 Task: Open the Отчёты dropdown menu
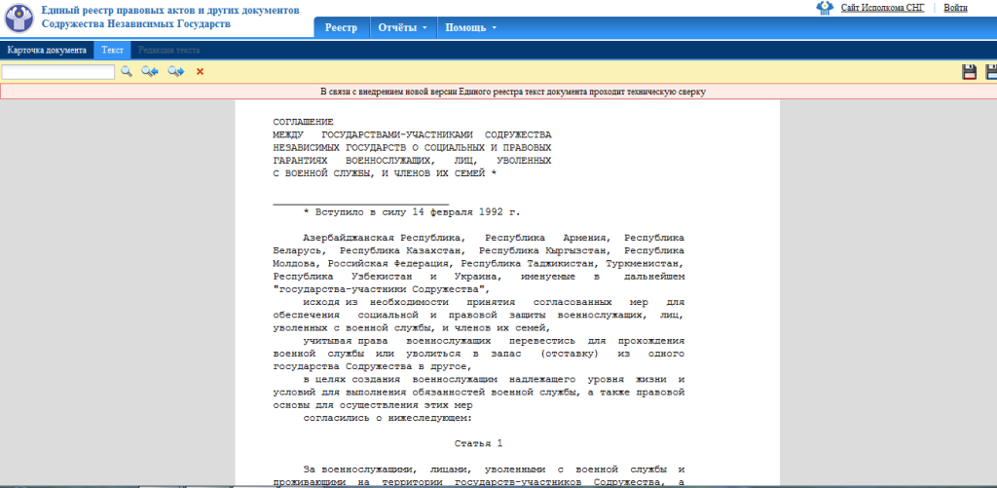[x=402, y=27]
